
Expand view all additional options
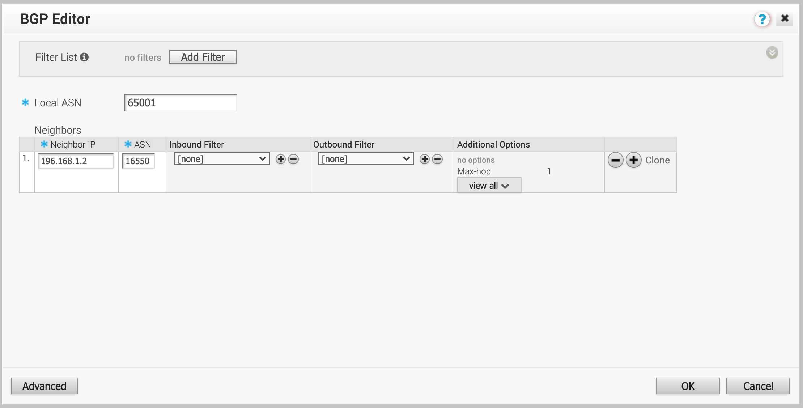(489, 186)
